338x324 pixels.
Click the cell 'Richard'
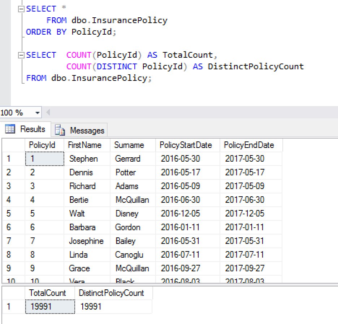[87, 186]
